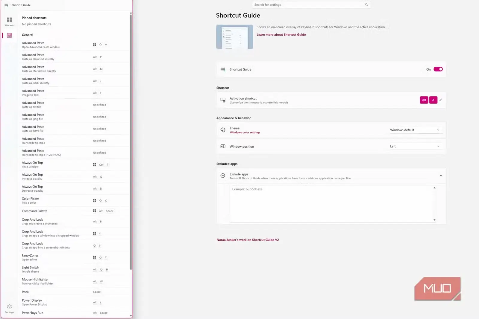Image resolution: width=479 pixels, height=319 pixels.
Task: Click the excluded apps text box
Action: pos(333,204)
